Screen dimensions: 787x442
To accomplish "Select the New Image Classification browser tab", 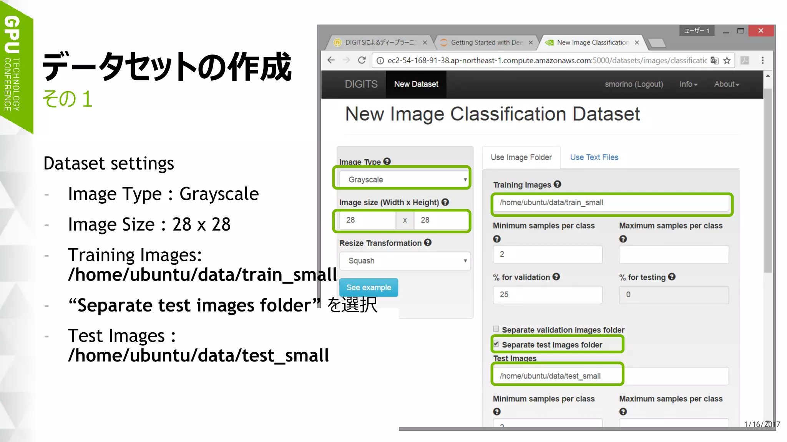I will click(x=592, y=43).
